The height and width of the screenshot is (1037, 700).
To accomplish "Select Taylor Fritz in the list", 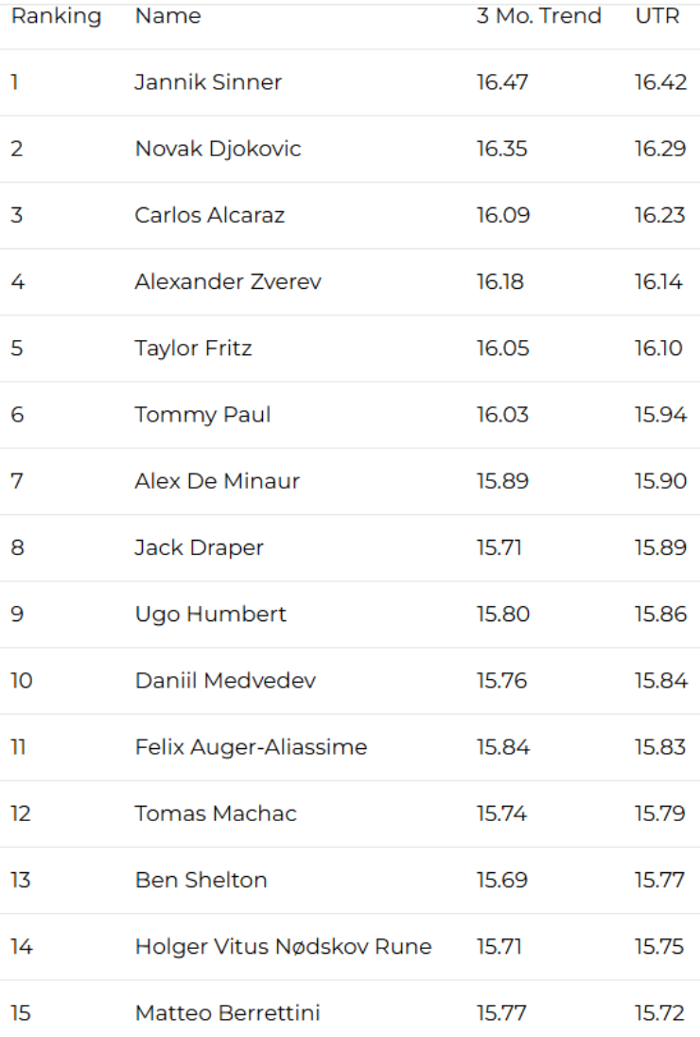I will (x=193, y=349).
